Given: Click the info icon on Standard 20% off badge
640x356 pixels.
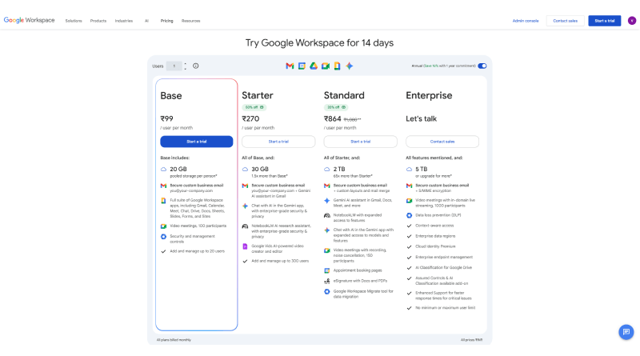Looking at the screenshot, I should (343, 107).
